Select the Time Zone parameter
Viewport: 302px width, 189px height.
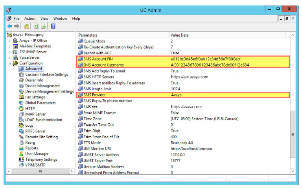pyautogui.click(x=93, y=119)
